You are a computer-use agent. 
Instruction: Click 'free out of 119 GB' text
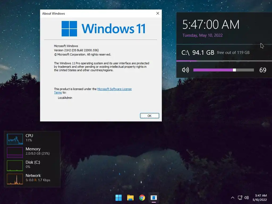pyautogui.click(x=233, y=53)
